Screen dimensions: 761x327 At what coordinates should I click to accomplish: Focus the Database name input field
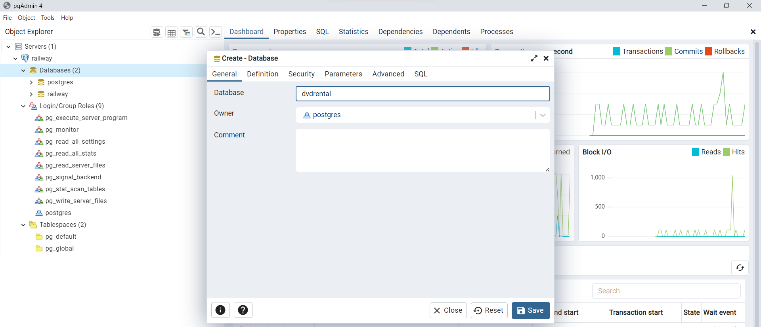[x=423, y=94]
